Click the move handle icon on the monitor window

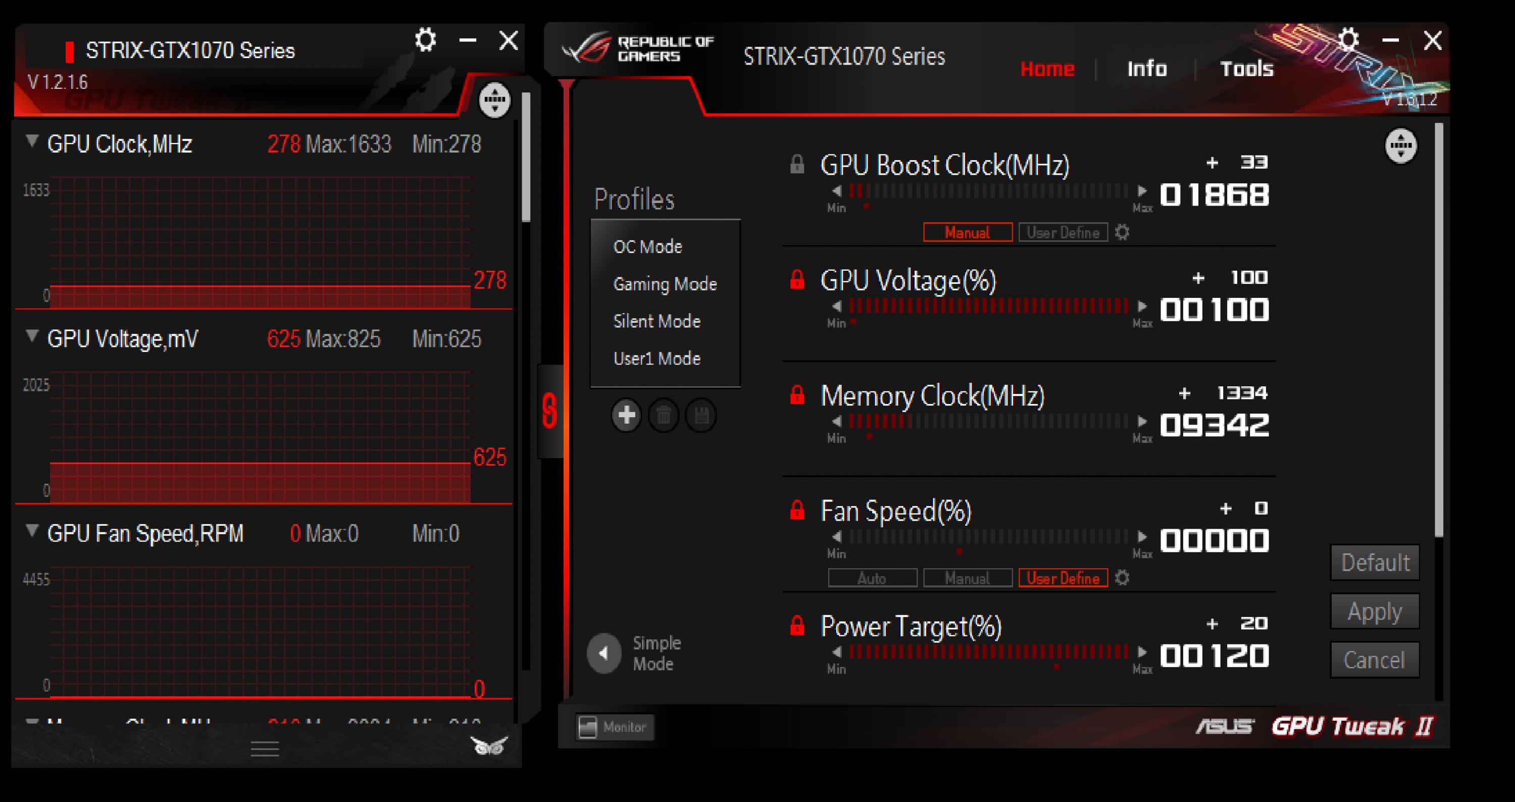pyautogui.click(x=494, y=100)
